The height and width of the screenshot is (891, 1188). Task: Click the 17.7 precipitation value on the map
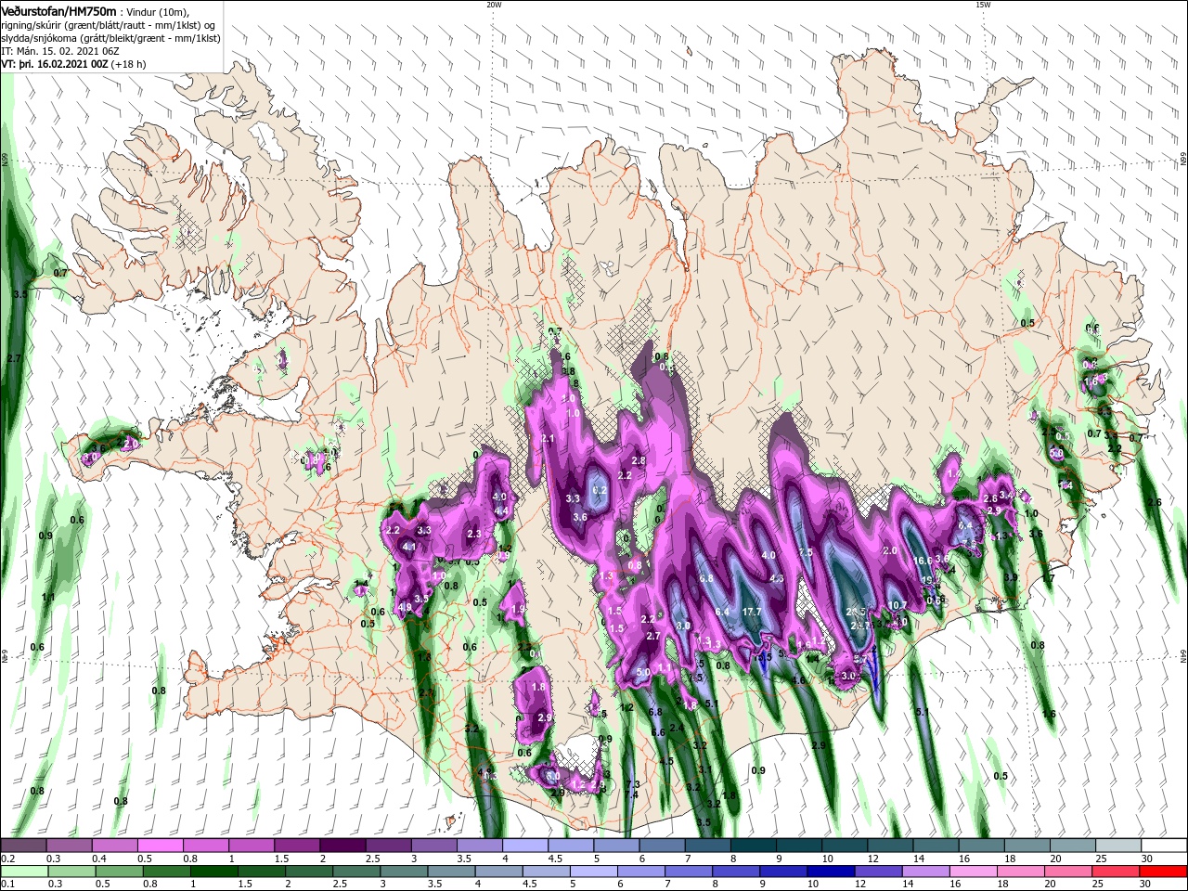coord(752,612)
